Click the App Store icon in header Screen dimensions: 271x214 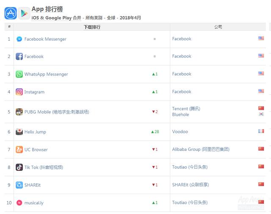point(11,13)
